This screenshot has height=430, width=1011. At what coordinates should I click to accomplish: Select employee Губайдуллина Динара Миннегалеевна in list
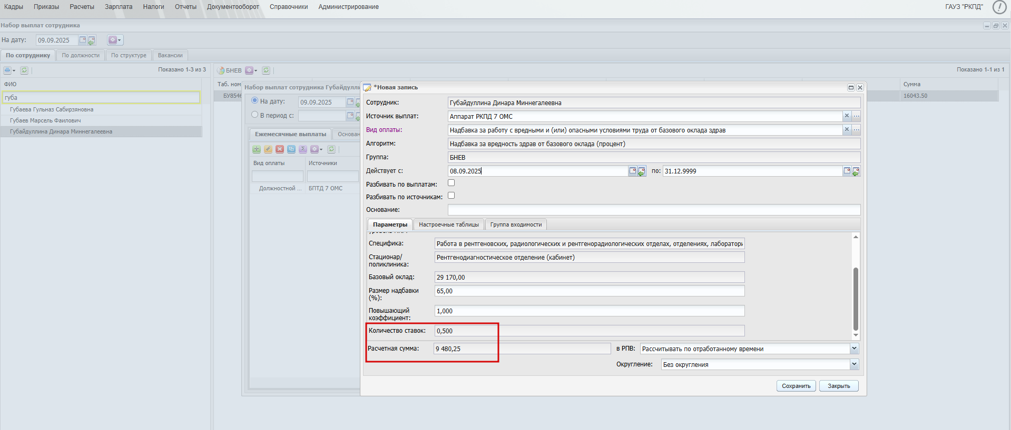[101, 131]
